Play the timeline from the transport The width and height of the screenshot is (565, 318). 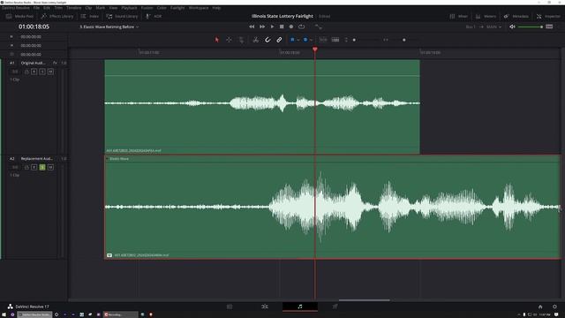272,26
